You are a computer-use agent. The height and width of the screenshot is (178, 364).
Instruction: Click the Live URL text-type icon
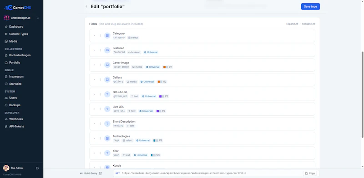tap(107, 109)
